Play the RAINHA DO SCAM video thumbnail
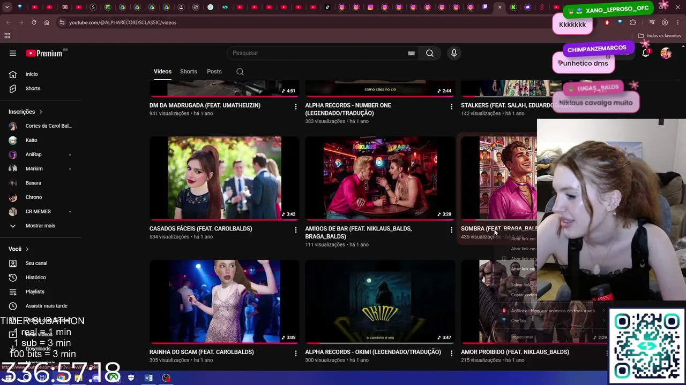 (225, 302)
